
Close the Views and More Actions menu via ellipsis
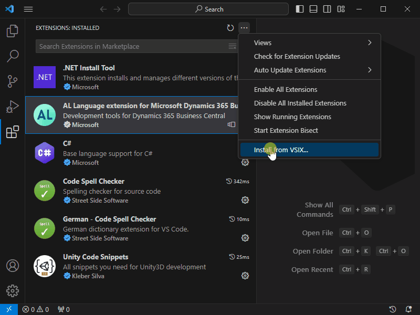coord(244,28)
